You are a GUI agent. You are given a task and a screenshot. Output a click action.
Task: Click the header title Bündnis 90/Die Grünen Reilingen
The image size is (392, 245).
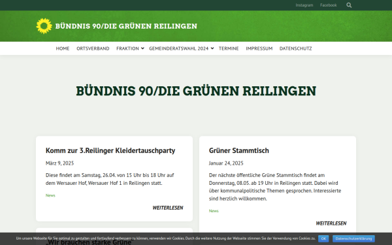(x=126, y=26)
